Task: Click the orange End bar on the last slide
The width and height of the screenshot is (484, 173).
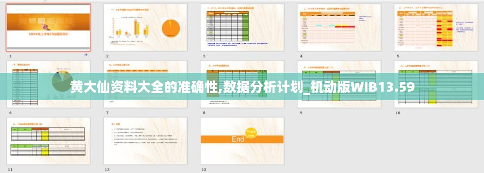Action: click(242, 139)
